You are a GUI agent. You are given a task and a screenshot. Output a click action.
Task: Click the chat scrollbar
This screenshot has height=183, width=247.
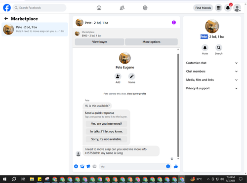pyautogui.click(x=178, y=105)
